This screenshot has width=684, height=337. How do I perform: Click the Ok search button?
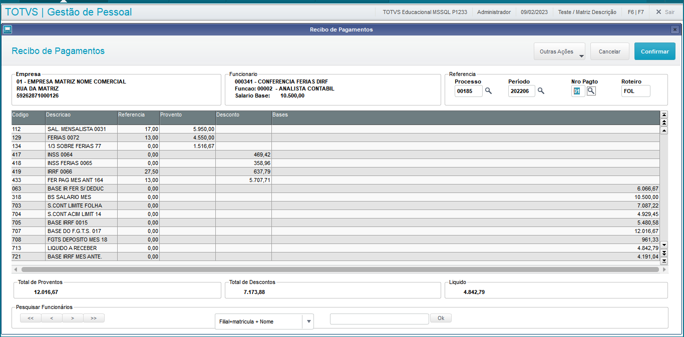pos(441,318)
